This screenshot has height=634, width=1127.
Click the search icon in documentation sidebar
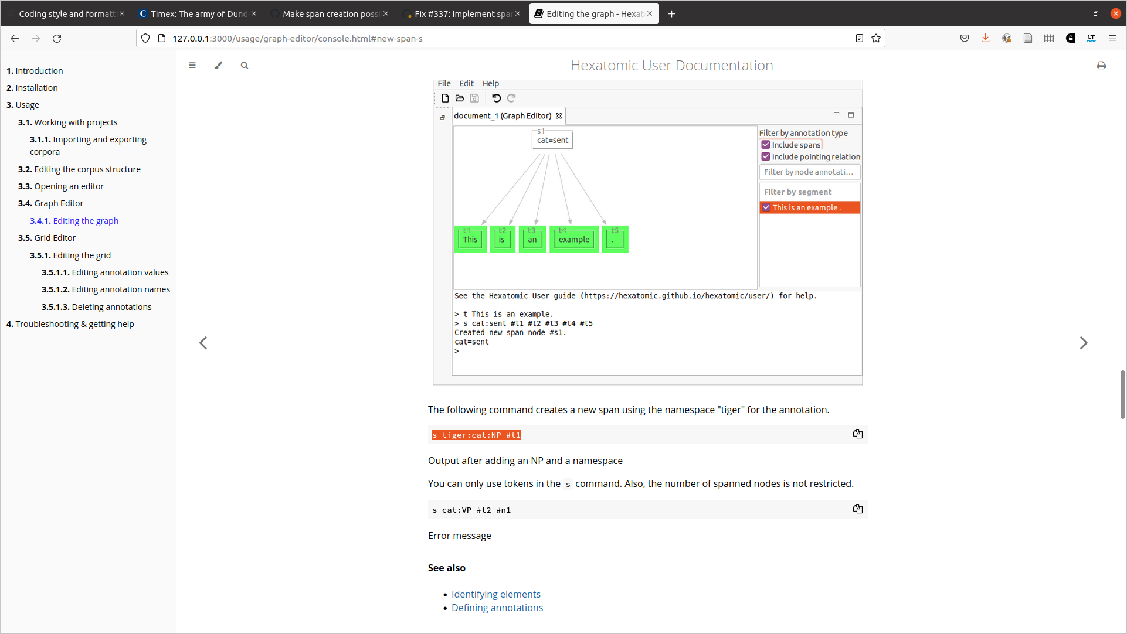coord(245,65)
